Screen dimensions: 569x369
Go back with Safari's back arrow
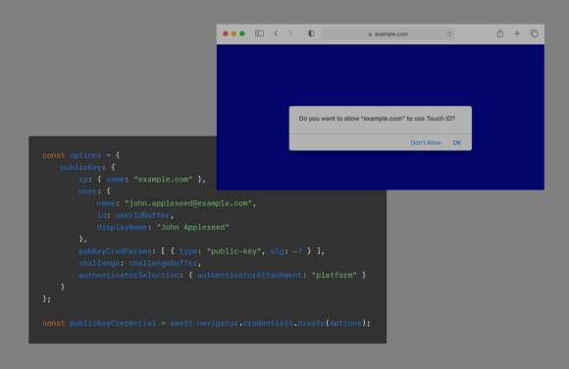point(276,33)
